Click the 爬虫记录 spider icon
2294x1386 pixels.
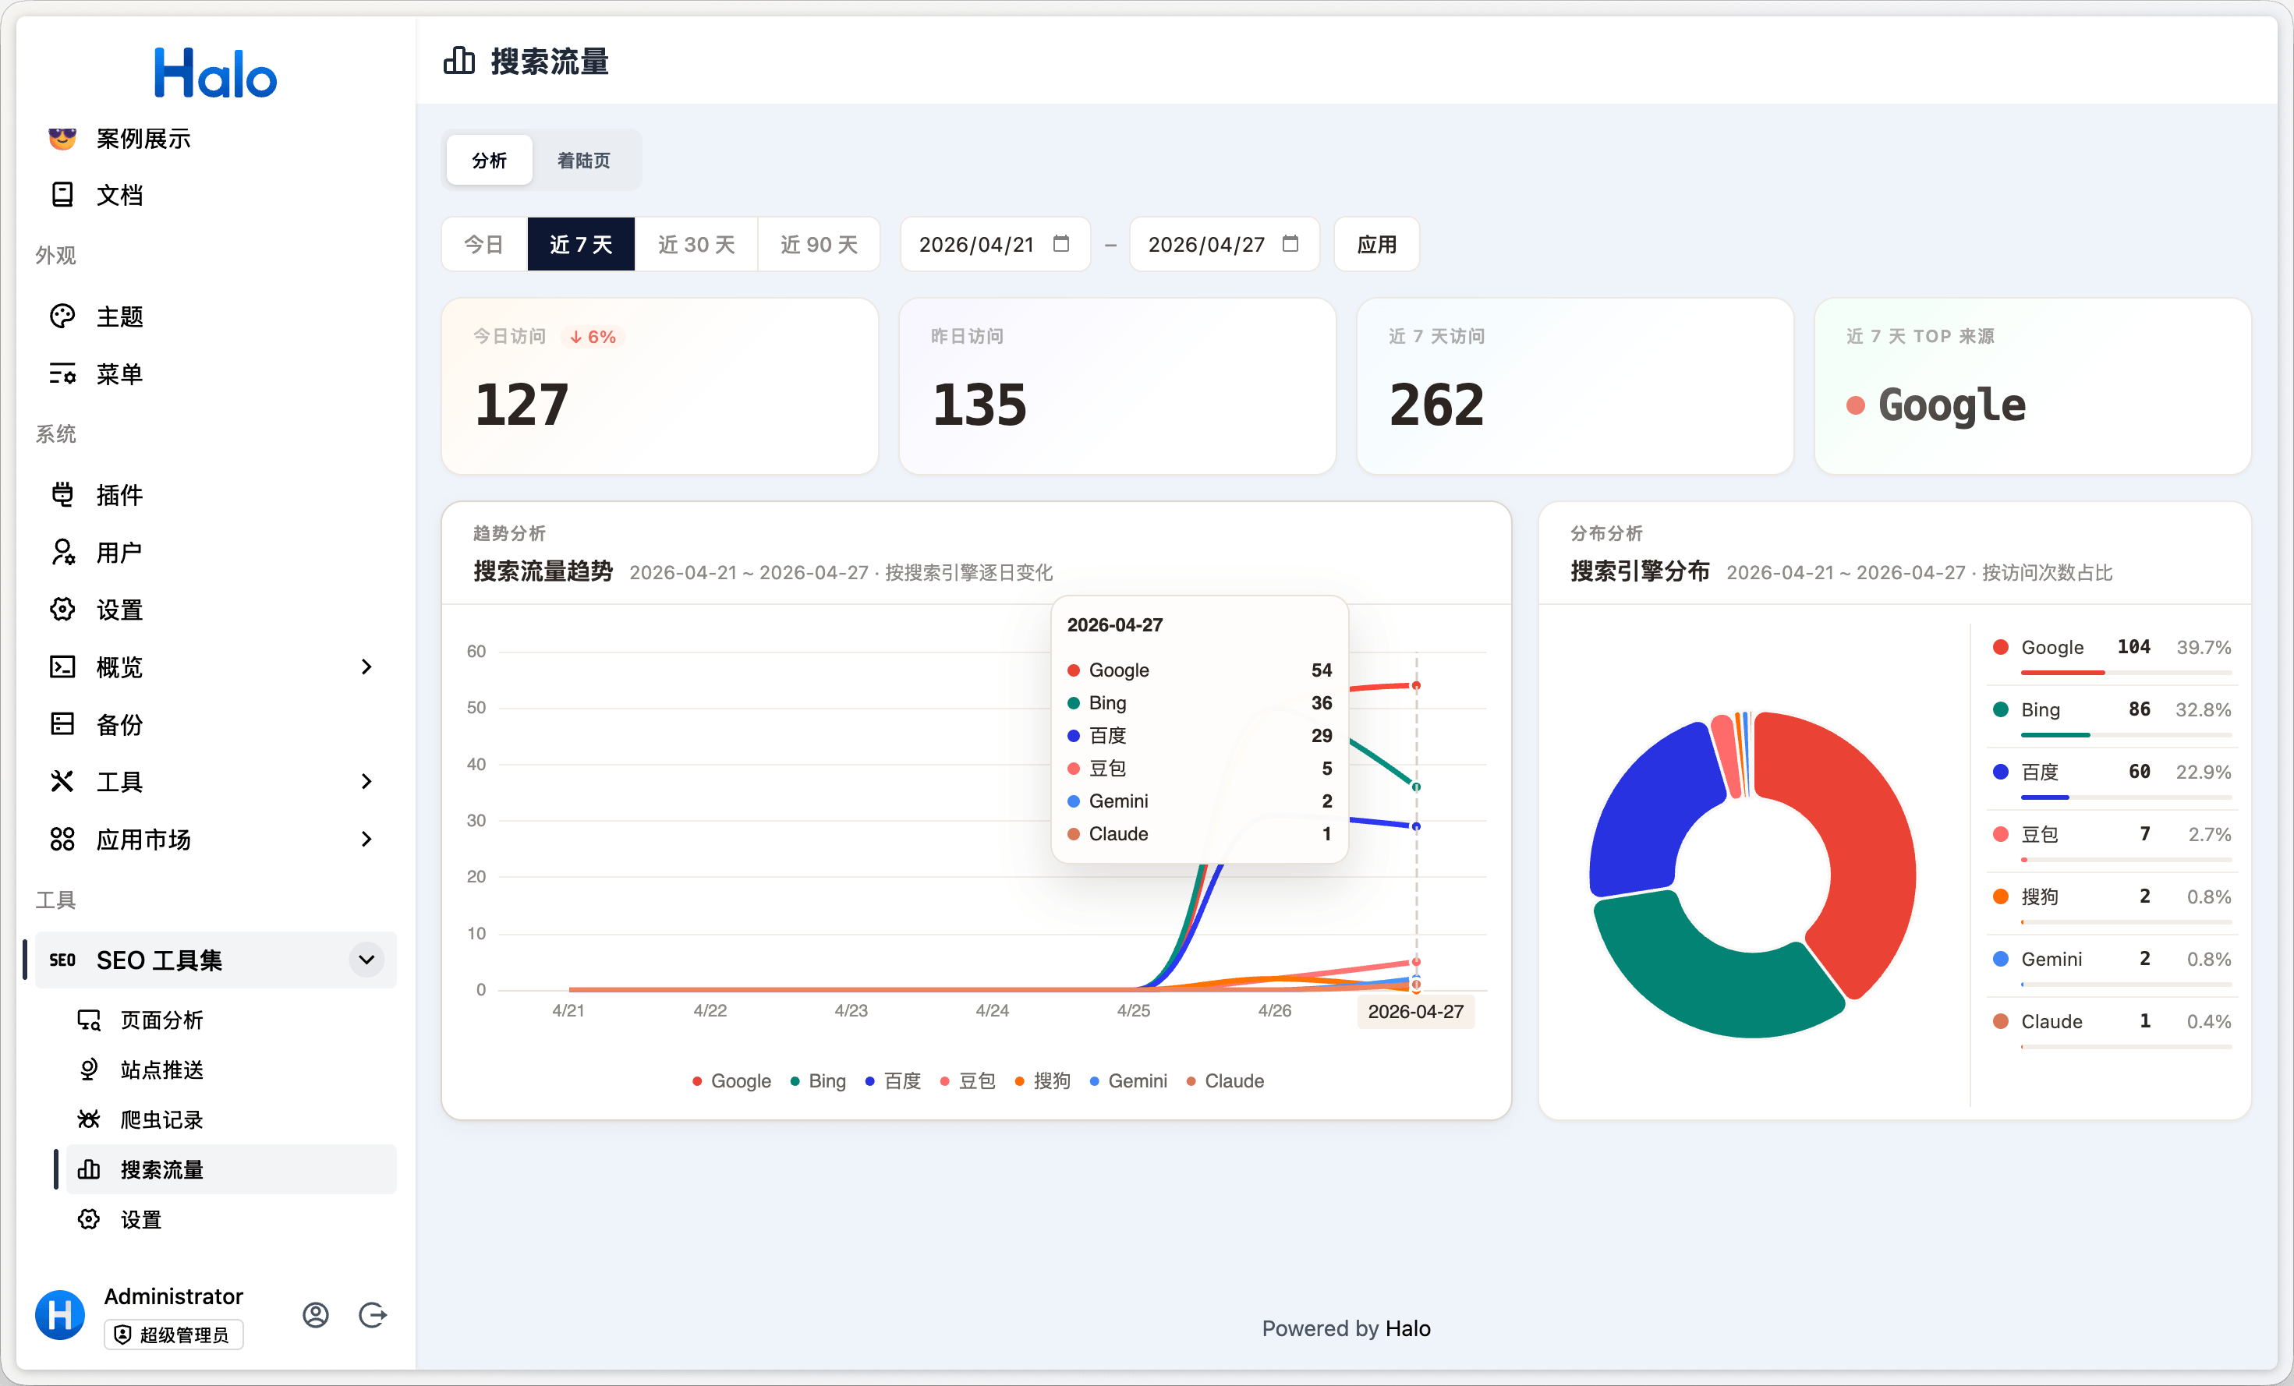pyautogui.click(x=88, y=1119)
